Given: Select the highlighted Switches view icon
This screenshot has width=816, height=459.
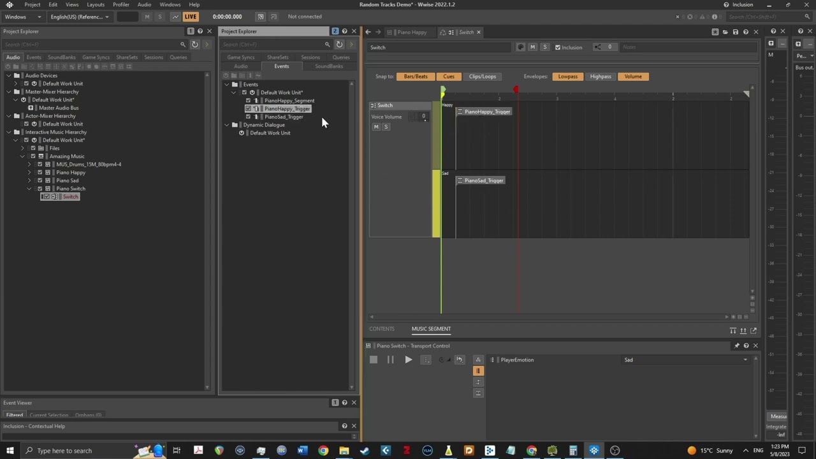Looking at the screenshot, I should pos(478,371).
